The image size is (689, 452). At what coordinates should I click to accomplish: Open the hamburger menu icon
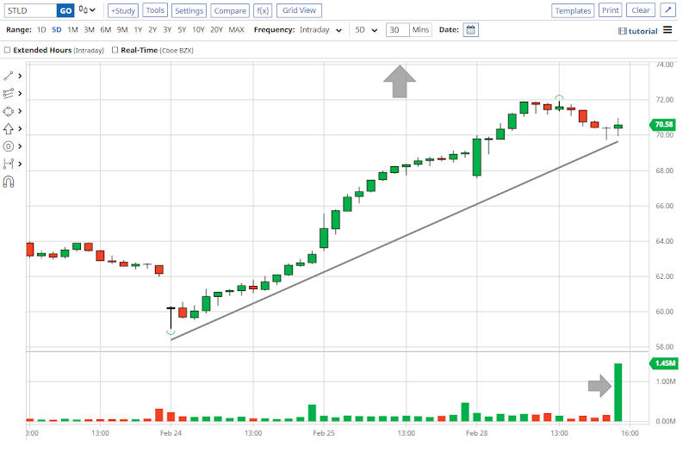667,30
